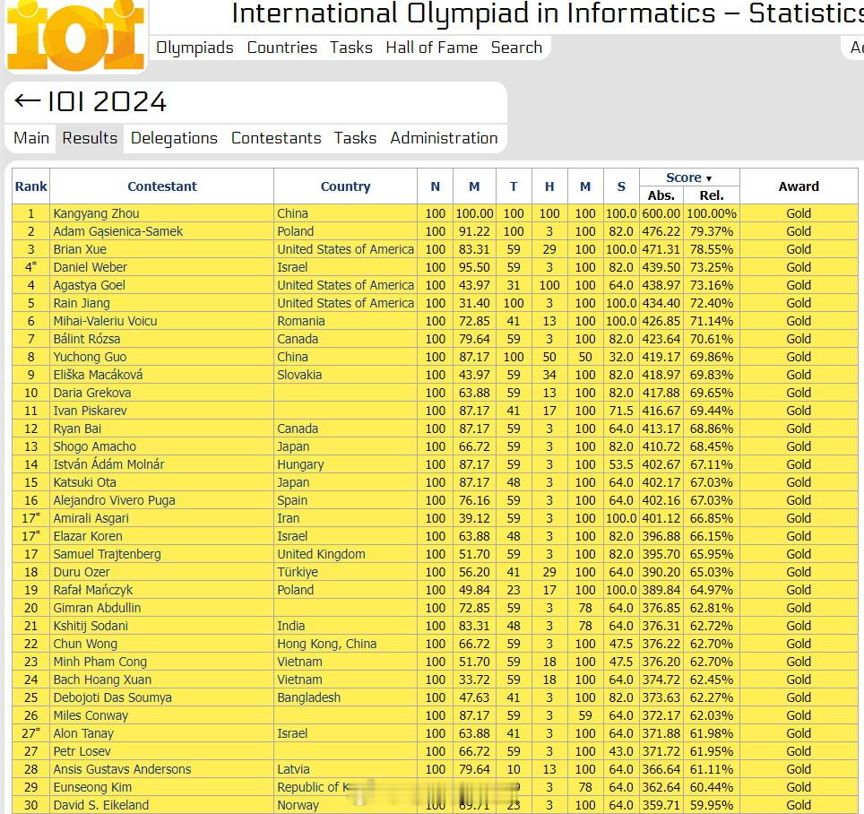
Task: Click Hong Kong, China country link
Action: click(x=327, y=644)
